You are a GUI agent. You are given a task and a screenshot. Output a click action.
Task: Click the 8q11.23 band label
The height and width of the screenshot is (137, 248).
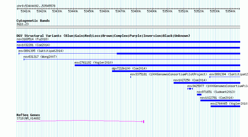tap(23, 24)
